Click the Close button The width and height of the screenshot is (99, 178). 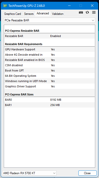point(87,173)
